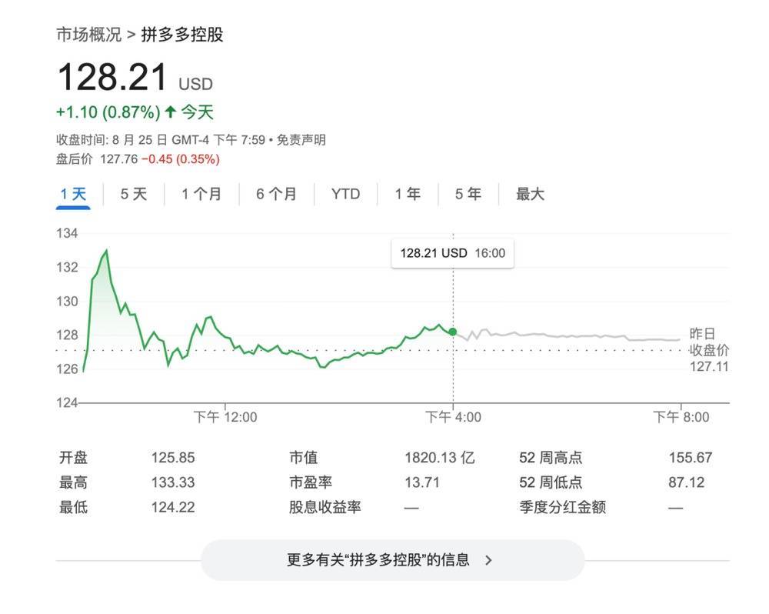
Task: Click the 128.21 USD 16:00 tooltip
Action: pyautogui.click(x=452, y=252)
